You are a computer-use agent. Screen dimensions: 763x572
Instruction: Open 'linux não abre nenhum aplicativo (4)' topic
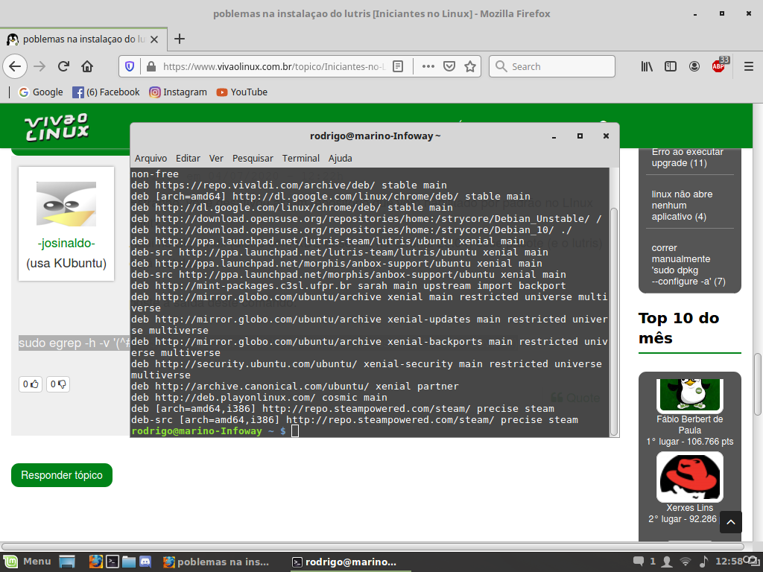pos(682,206)
